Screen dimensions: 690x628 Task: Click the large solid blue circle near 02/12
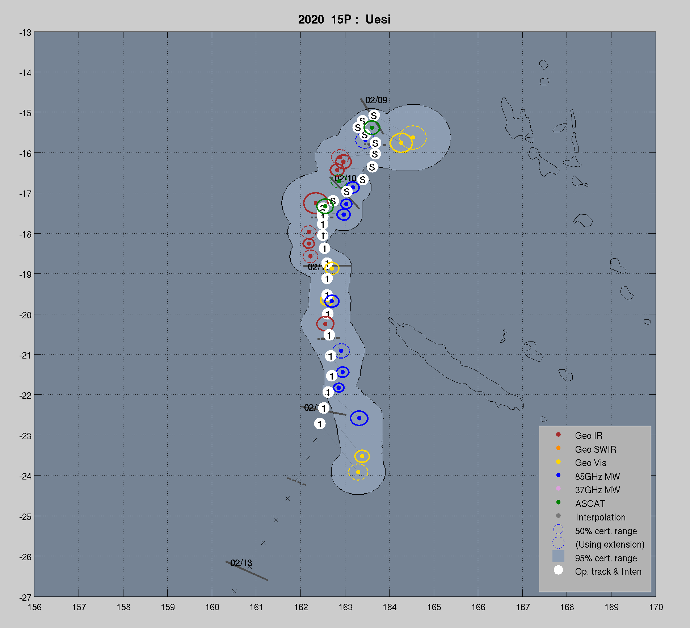coord(359,418)
